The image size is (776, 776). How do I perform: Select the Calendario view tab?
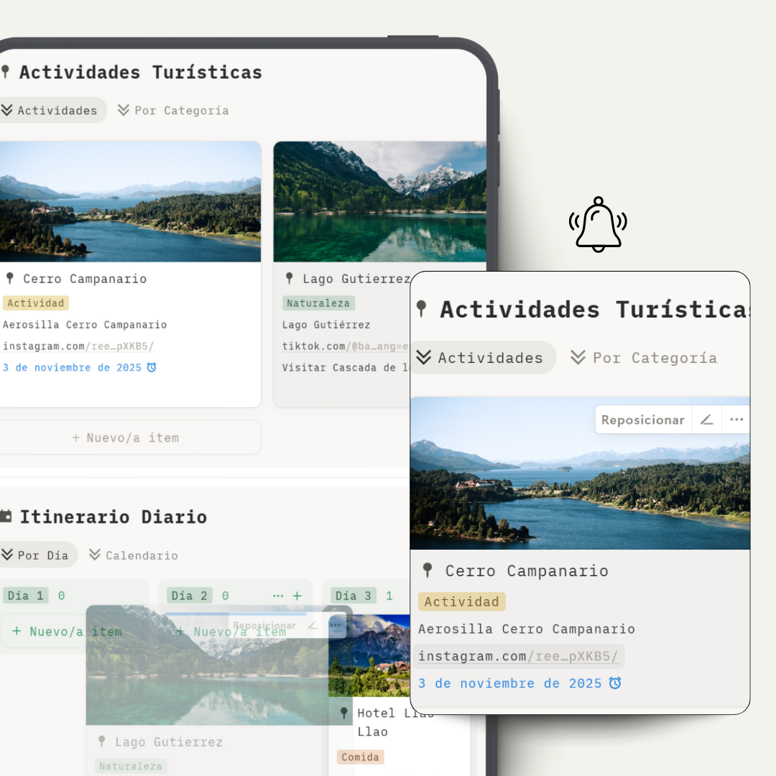coord(133,555)
